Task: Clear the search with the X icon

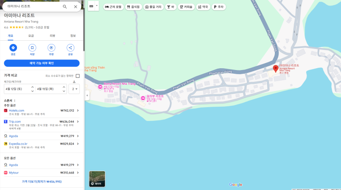Action: click(75, 7)
